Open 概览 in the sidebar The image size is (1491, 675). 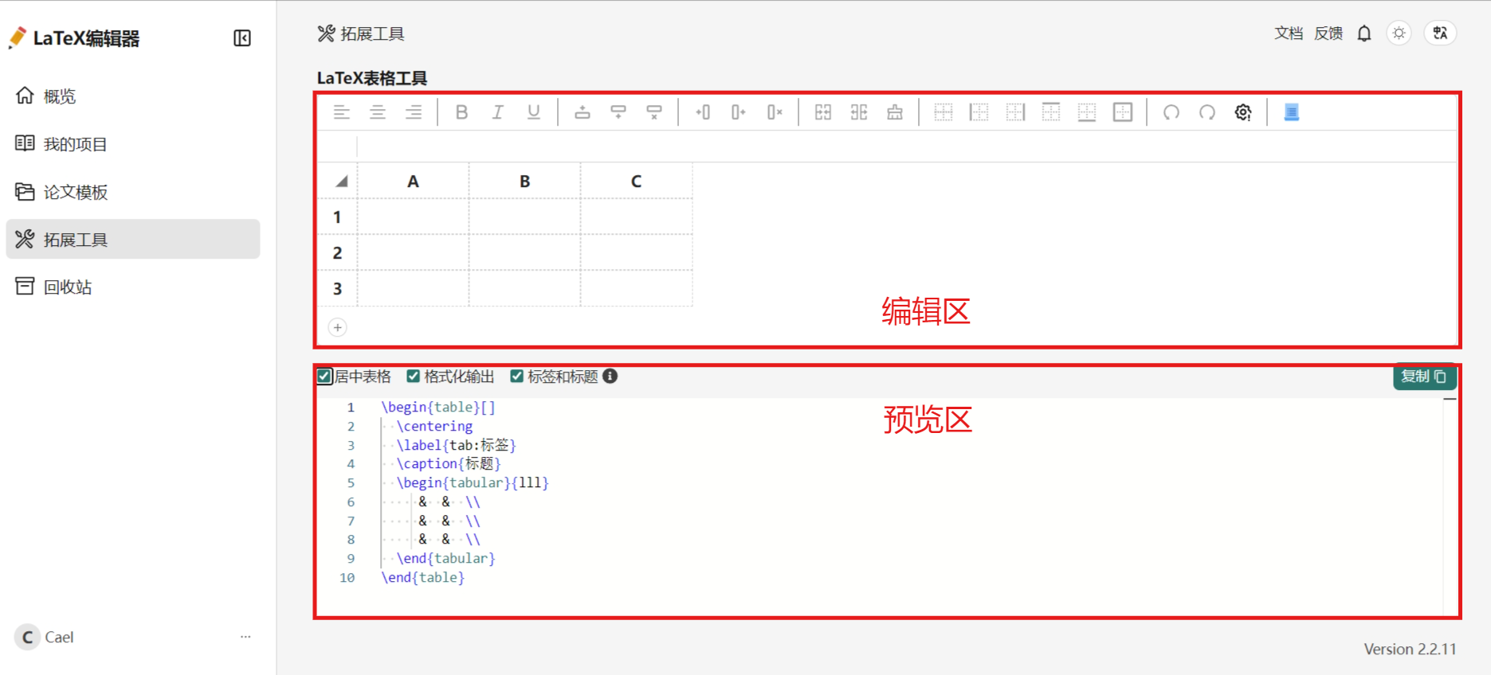tap(132, 96)
